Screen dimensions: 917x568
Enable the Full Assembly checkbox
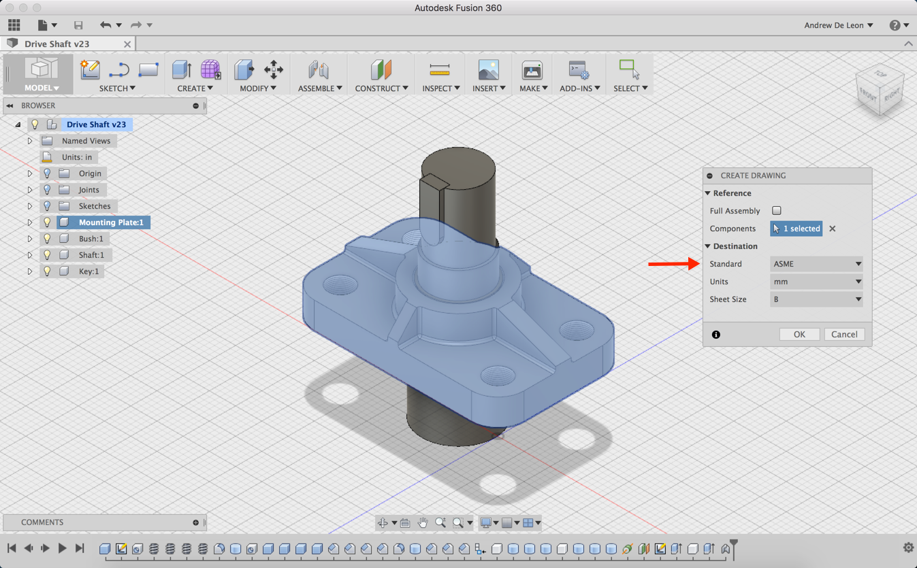tap(776, 210)
